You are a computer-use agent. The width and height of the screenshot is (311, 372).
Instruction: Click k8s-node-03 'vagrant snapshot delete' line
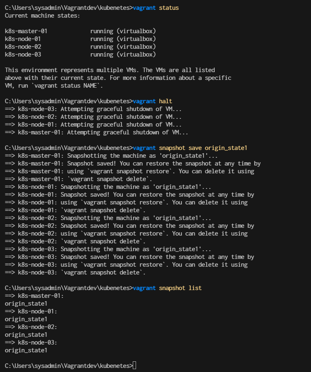[75, 272]
